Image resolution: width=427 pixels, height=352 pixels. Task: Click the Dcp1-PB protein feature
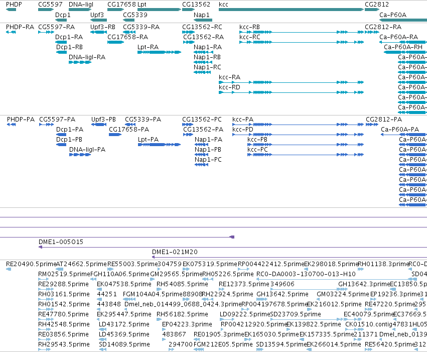coord(61,145)
